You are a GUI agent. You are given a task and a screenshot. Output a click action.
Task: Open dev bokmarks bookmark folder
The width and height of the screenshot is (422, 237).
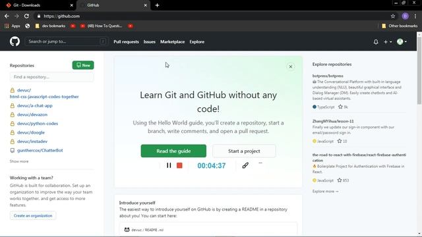(x=50, y=26)
